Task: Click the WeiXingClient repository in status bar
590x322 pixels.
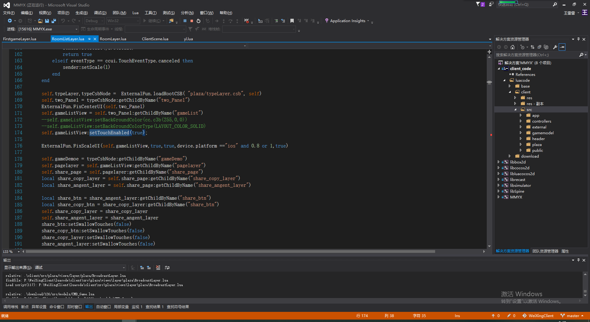Action: (538, 316)
